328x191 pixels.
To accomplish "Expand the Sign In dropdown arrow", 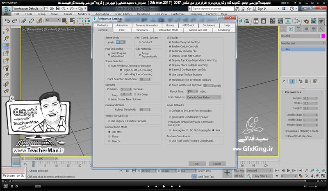I will click(278, 9).
